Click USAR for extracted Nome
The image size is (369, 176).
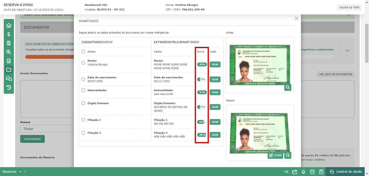pos(215,65)
